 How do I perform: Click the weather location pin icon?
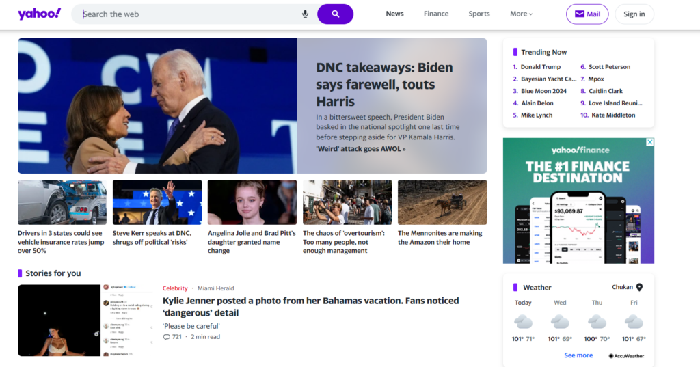point(639,287)
